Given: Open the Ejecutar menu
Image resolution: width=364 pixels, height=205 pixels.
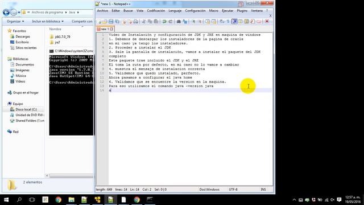Looking at the screenshot, I should pyautogui.click(x=227, y=11).
